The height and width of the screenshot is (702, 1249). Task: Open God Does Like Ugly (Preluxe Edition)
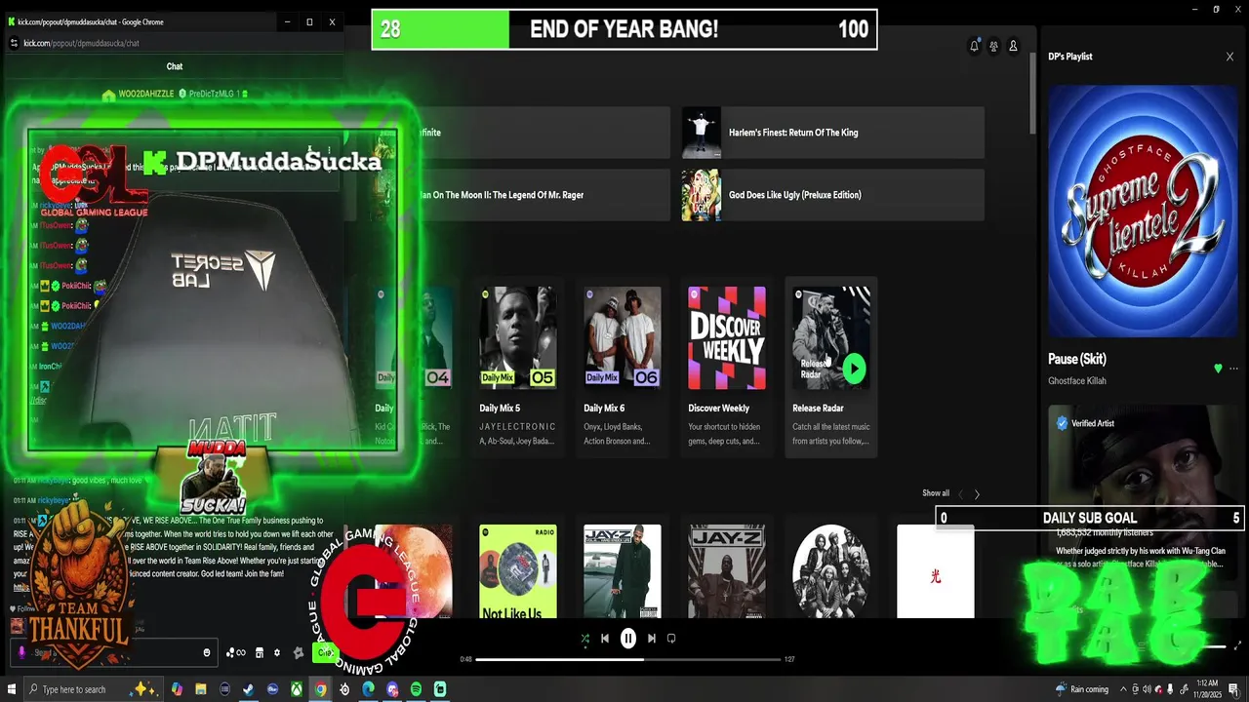click(832, 195)
